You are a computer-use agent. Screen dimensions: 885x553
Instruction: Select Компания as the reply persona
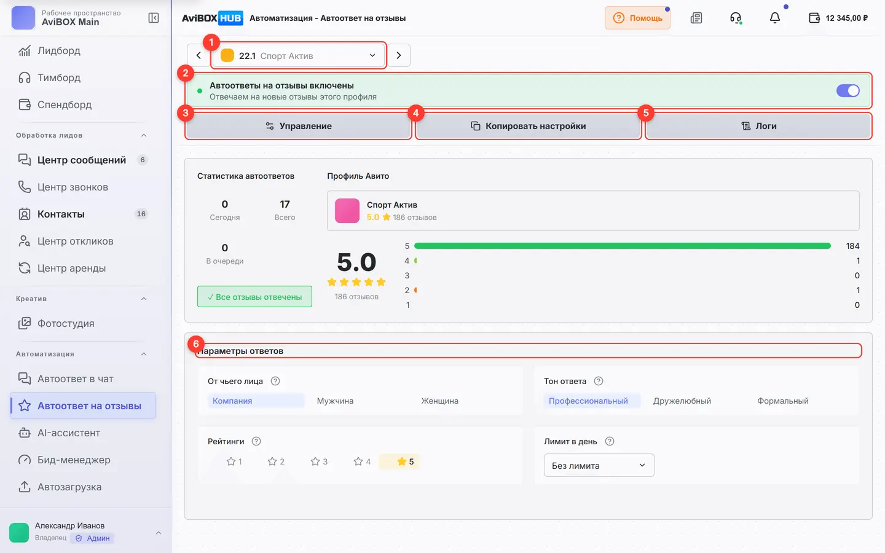pyautogui.click(x=256, y=401)
